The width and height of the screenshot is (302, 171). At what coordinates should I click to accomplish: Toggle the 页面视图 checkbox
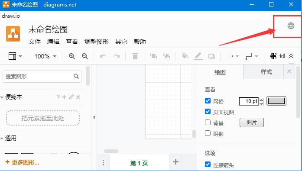pyautogui.click(x=208, y=111)
